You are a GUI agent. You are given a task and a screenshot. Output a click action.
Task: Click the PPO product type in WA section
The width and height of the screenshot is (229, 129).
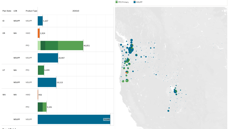point(27,107)
